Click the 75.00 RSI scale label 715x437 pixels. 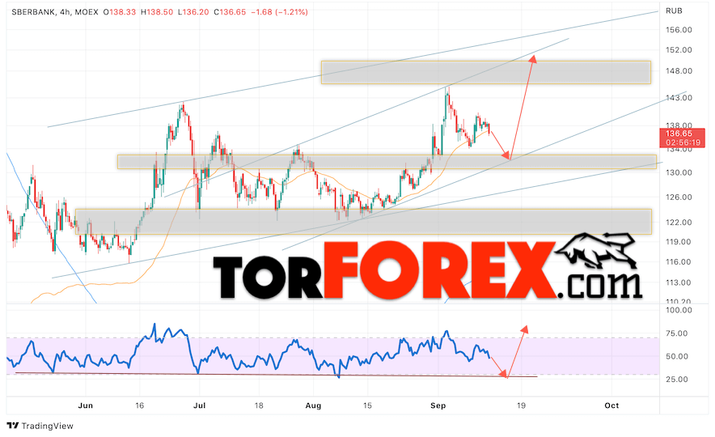coord(677,333)
